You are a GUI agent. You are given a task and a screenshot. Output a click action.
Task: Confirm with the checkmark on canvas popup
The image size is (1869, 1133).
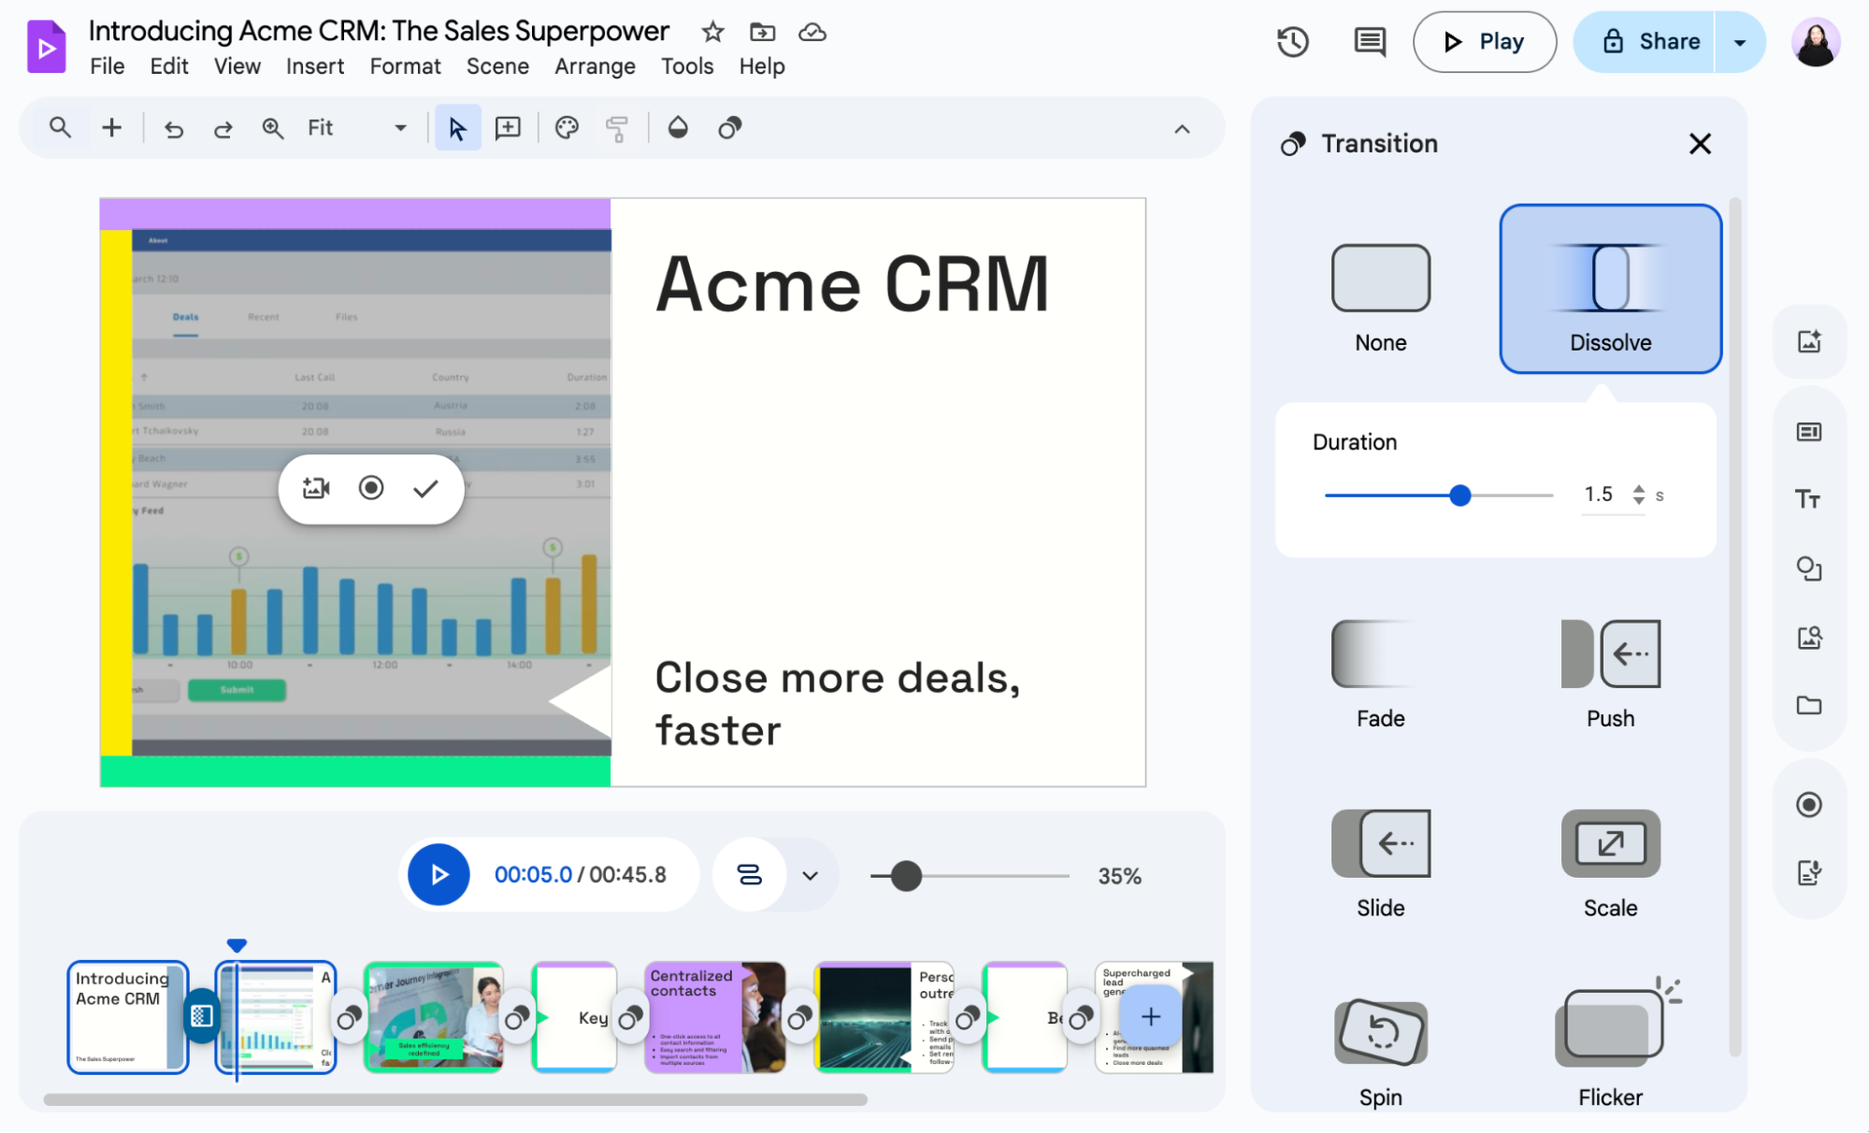coord(425,488)
